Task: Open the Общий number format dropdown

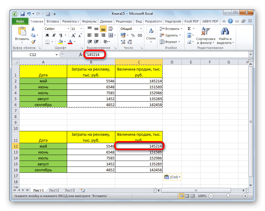Action: [141, 28]
